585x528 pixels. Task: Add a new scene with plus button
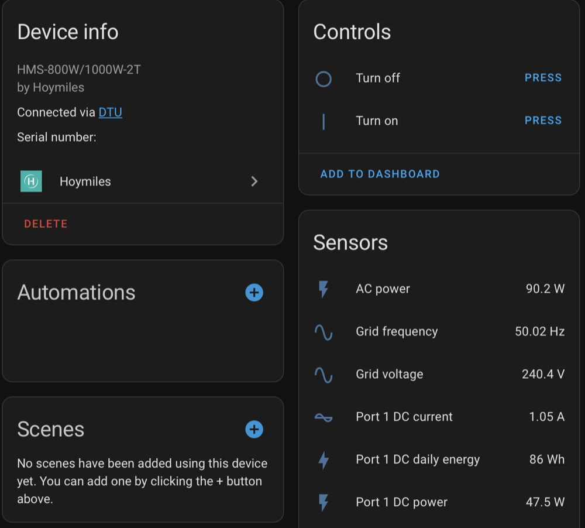point(254,430)
